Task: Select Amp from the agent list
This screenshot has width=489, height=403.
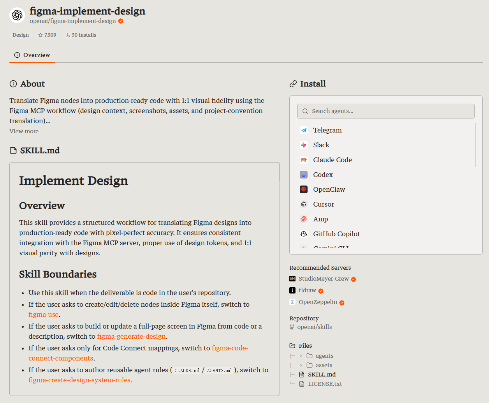Action: coord(386,219)
